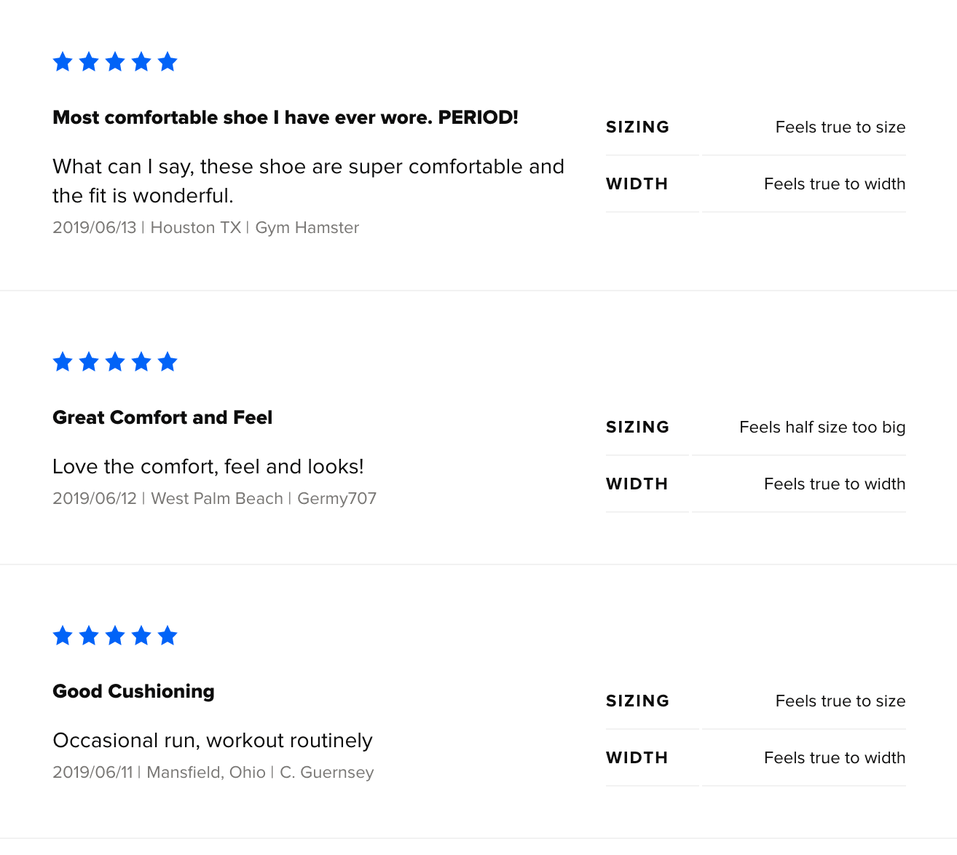
Task: Click West Palm Beach location text
Action: 216,499
